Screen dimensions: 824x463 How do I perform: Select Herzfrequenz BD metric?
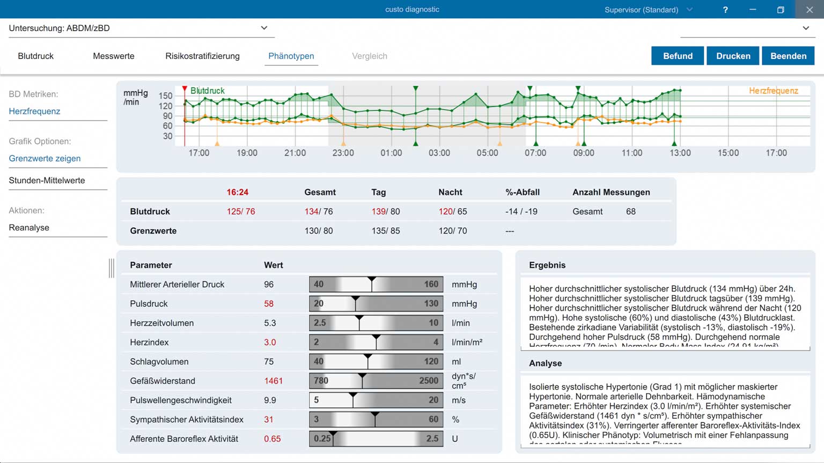click(34, 111)
